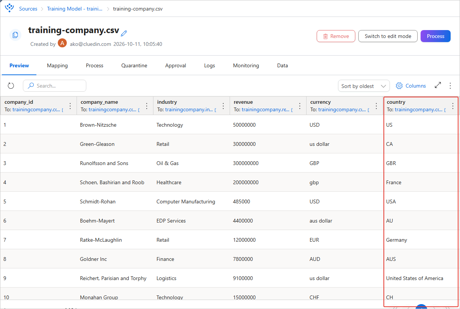Open the Sort by oldest dropdown

coord(364,86)
